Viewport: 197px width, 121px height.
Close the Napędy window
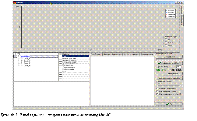pos(182,2)
